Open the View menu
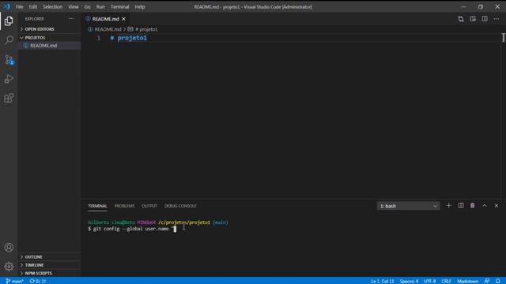Image resolution: width=506 pixels, height=284 pixels. pos(74,7)
